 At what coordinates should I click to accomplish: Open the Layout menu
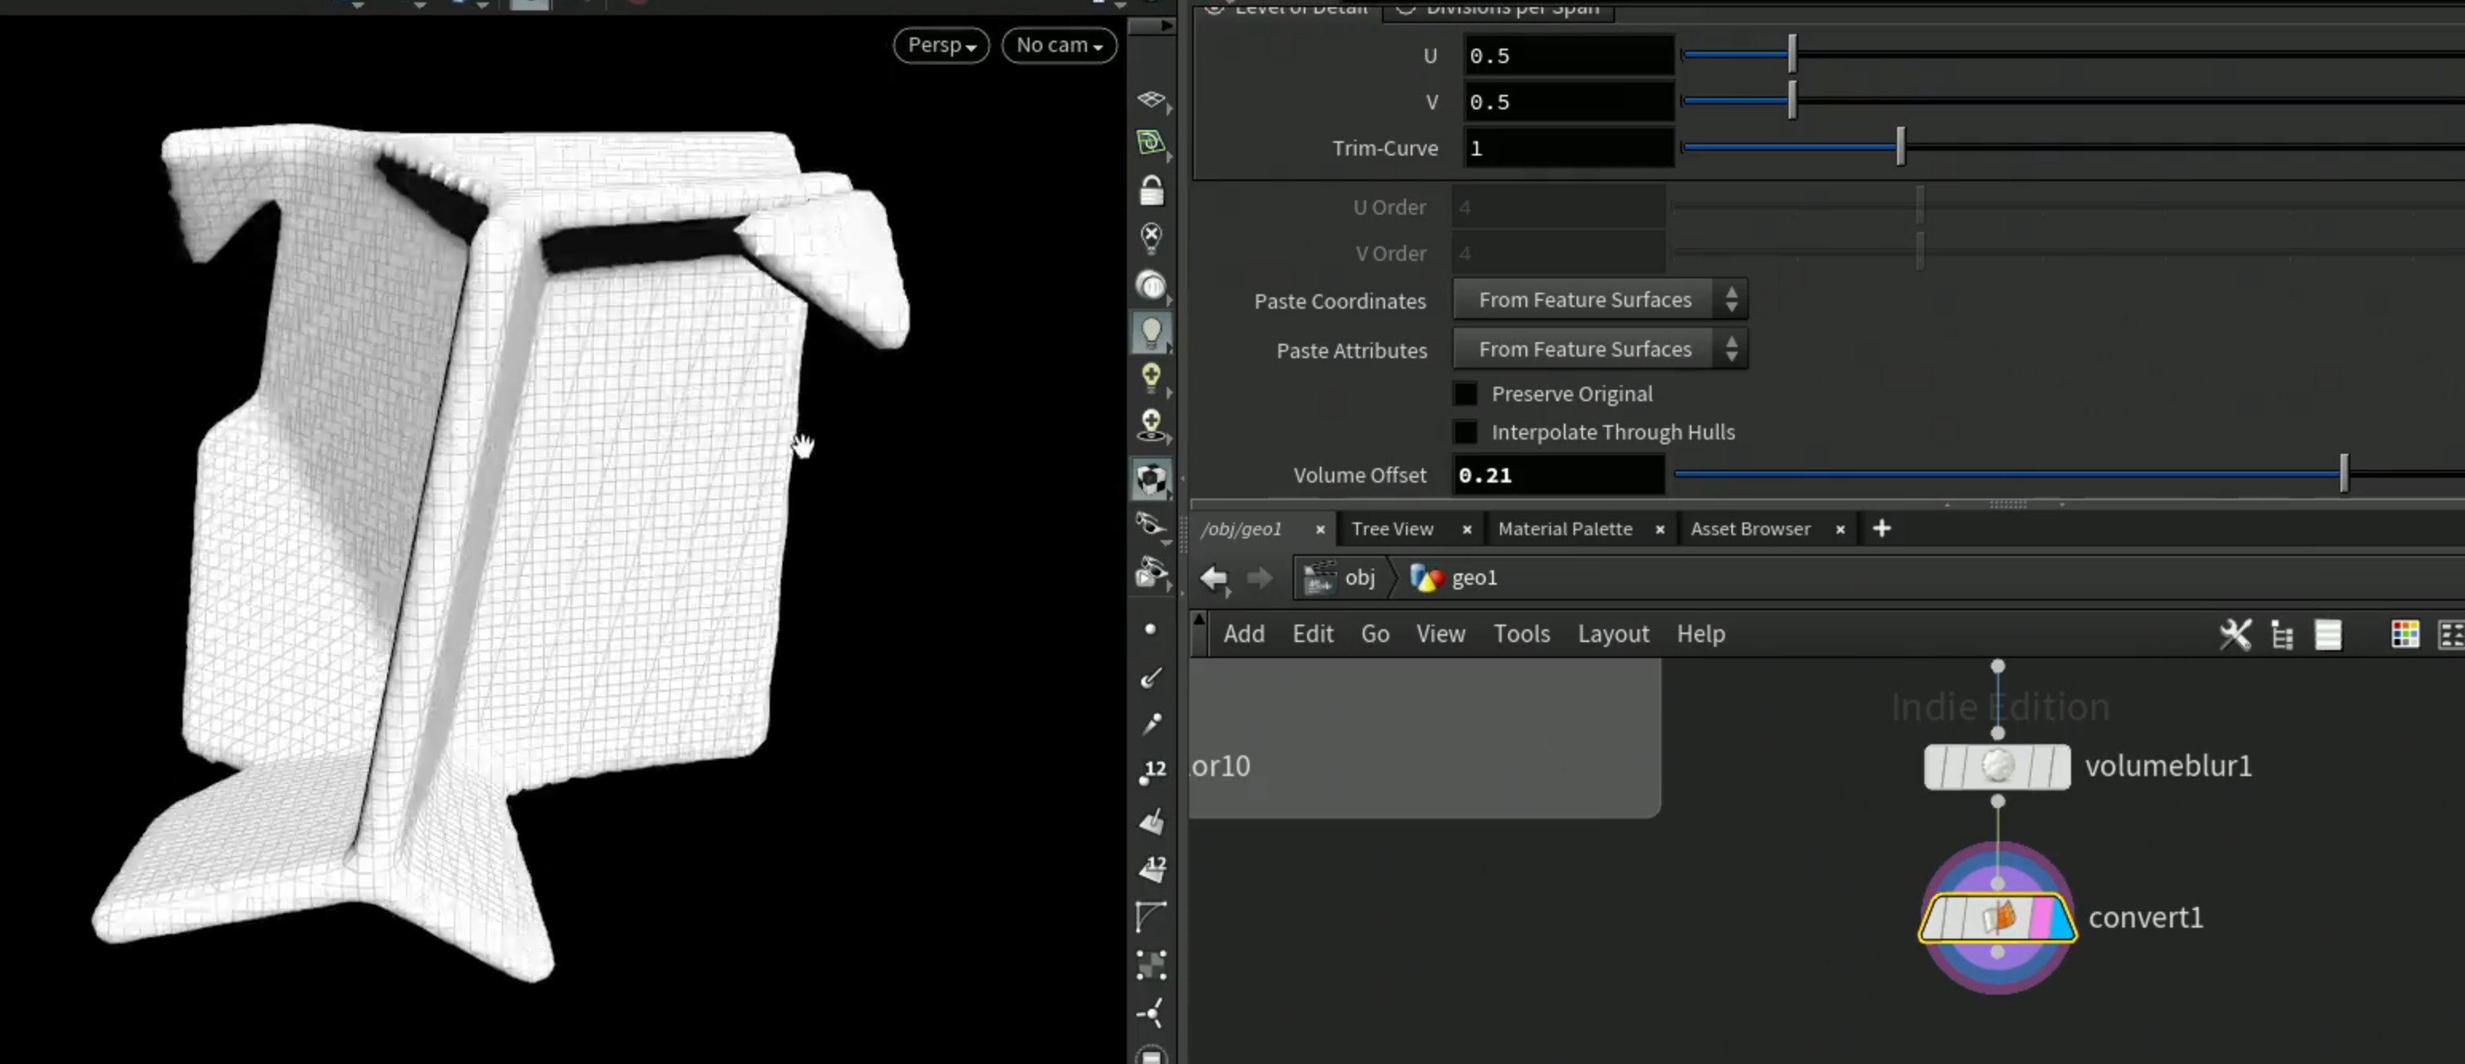point(1613,634)
